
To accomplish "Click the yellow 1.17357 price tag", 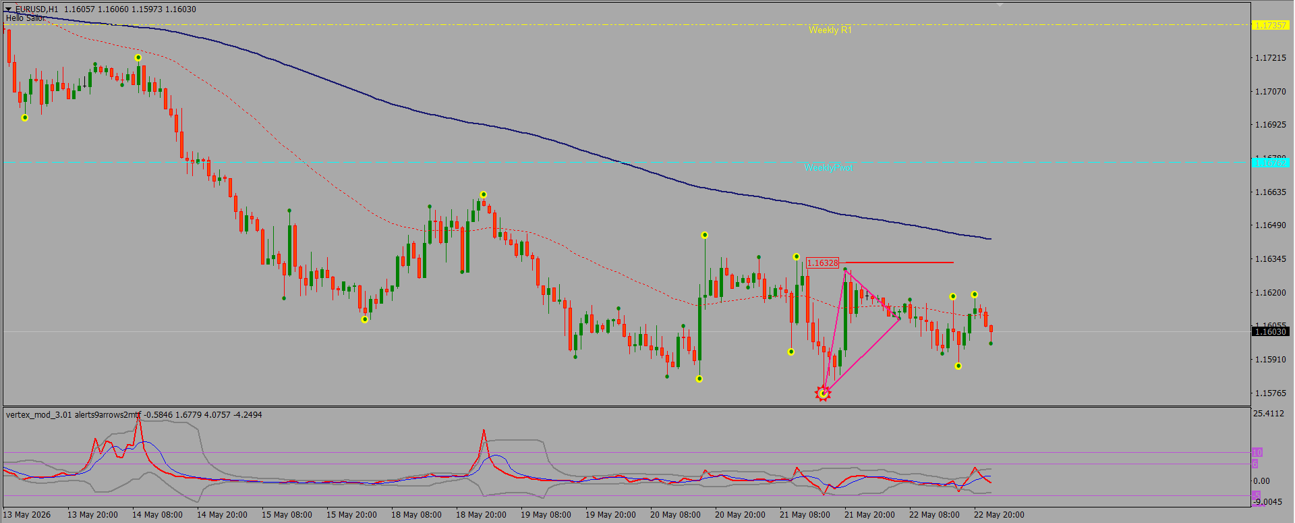I will pyautogui.click(x=1270, y=25).
